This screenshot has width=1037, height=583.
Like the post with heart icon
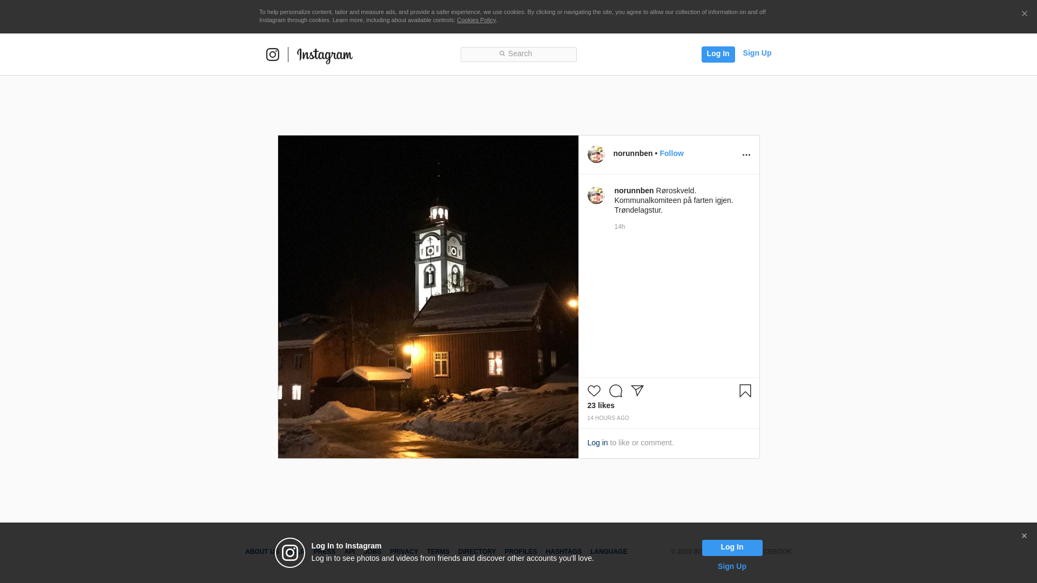point(594,391)
